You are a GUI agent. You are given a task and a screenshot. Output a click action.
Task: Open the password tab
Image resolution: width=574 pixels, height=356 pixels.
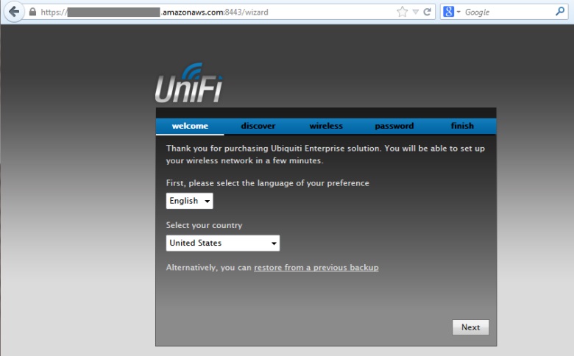coord(394,126)
